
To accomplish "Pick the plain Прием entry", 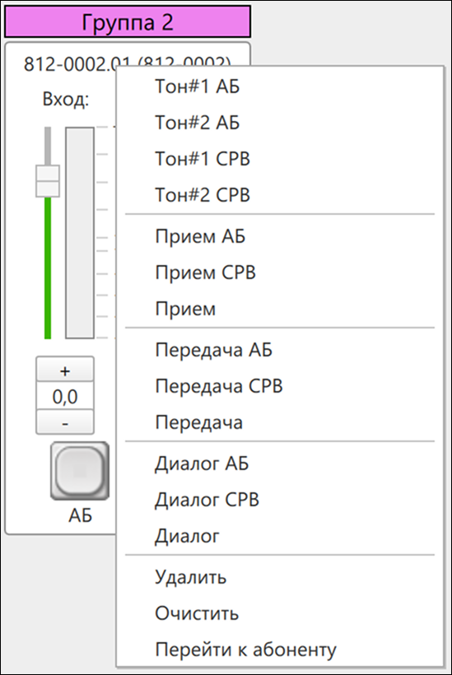I will click(x=280, y=309).
